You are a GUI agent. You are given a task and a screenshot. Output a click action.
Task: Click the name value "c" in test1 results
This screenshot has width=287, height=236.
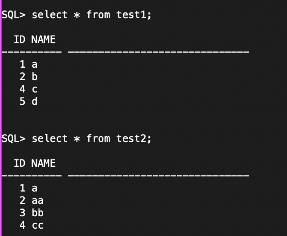tap(34, 89)
